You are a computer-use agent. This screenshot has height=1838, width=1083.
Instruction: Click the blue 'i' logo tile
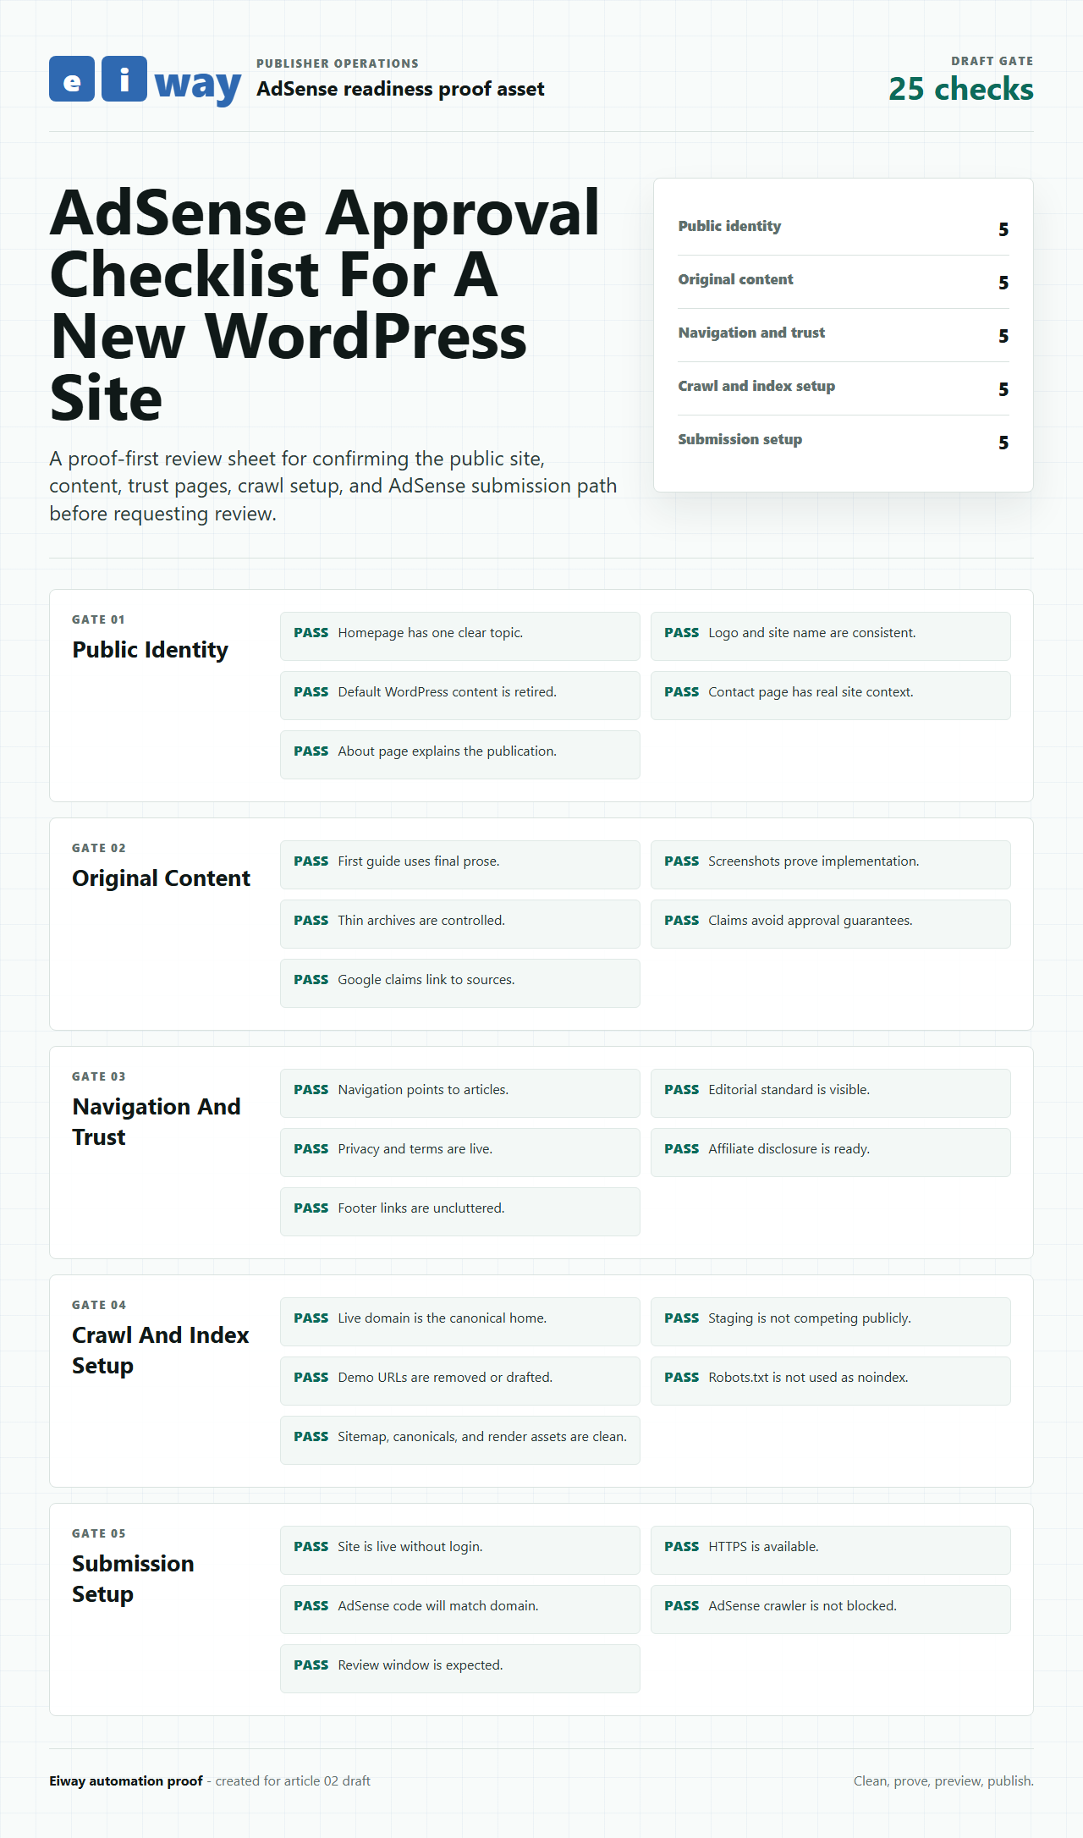pyautogui.click(x=124, y=79)
